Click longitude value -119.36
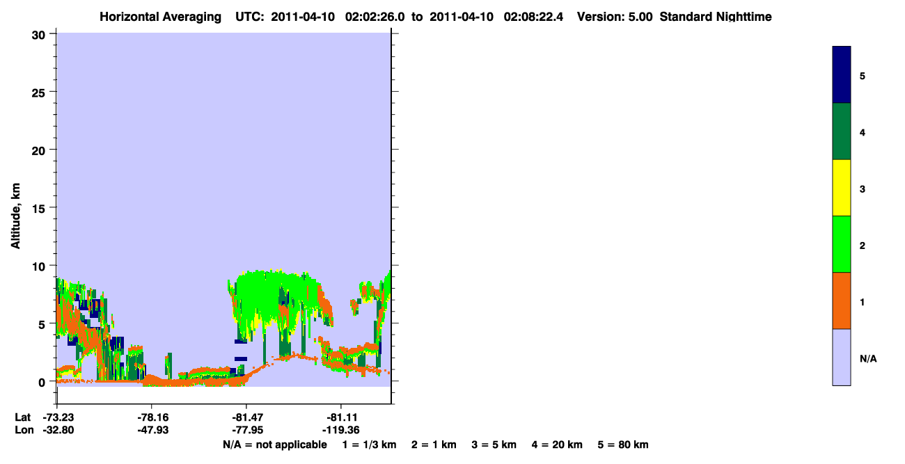The image size is (905, 464). (x=341, y=430)
